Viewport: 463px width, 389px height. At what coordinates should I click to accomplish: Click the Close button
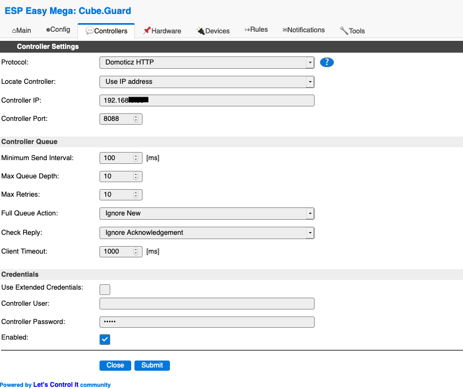(x=115, y=365)
